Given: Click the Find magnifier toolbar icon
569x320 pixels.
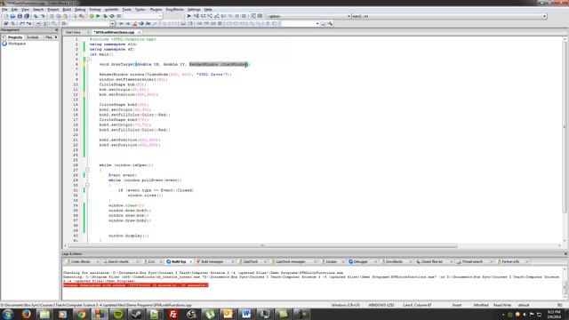Looking at the screenshot, I should tap(75, 16).
